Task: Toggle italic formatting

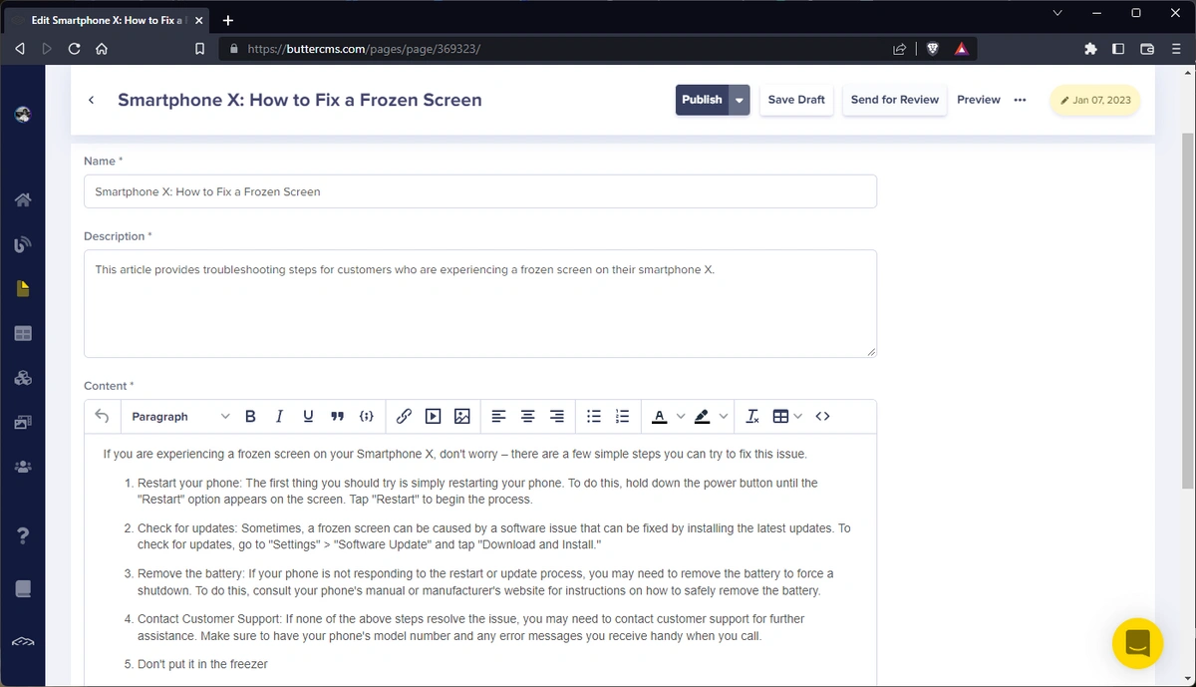Action: point(279,417)
